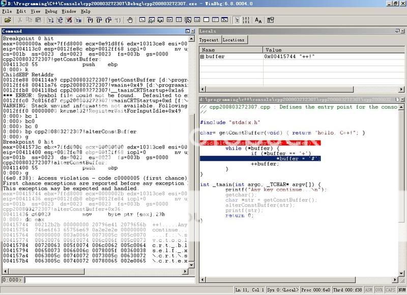
Task: Click the Stop Debugging icon with red X
Action: 69,20
